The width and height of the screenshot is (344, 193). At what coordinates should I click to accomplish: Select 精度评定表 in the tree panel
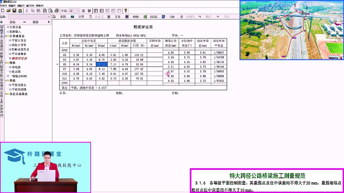coord(18,59)
